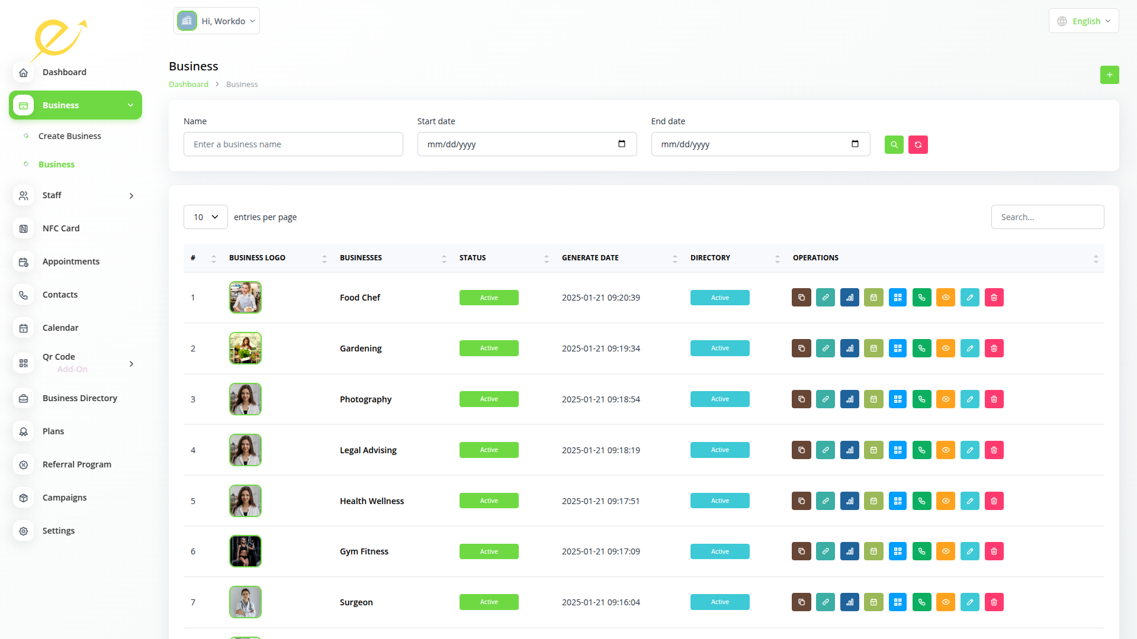
Task: Click the Create Business submenu link
Action: coord(70,136)
